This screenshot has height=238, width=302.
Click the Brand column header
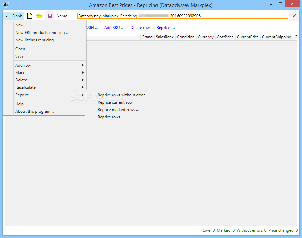pos(147,37)
